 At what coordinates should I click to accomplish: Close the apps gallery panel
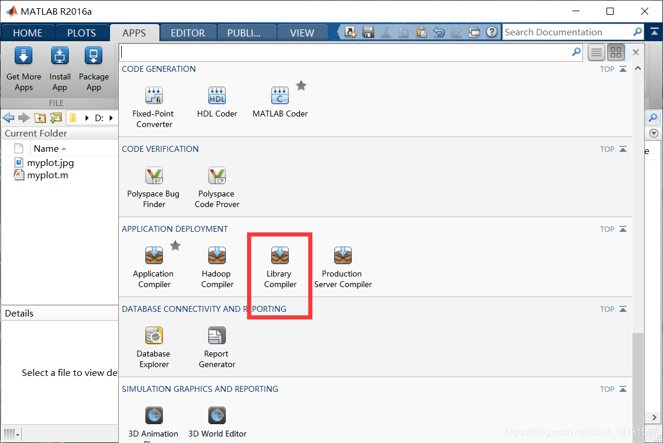[x=635, y=52]
